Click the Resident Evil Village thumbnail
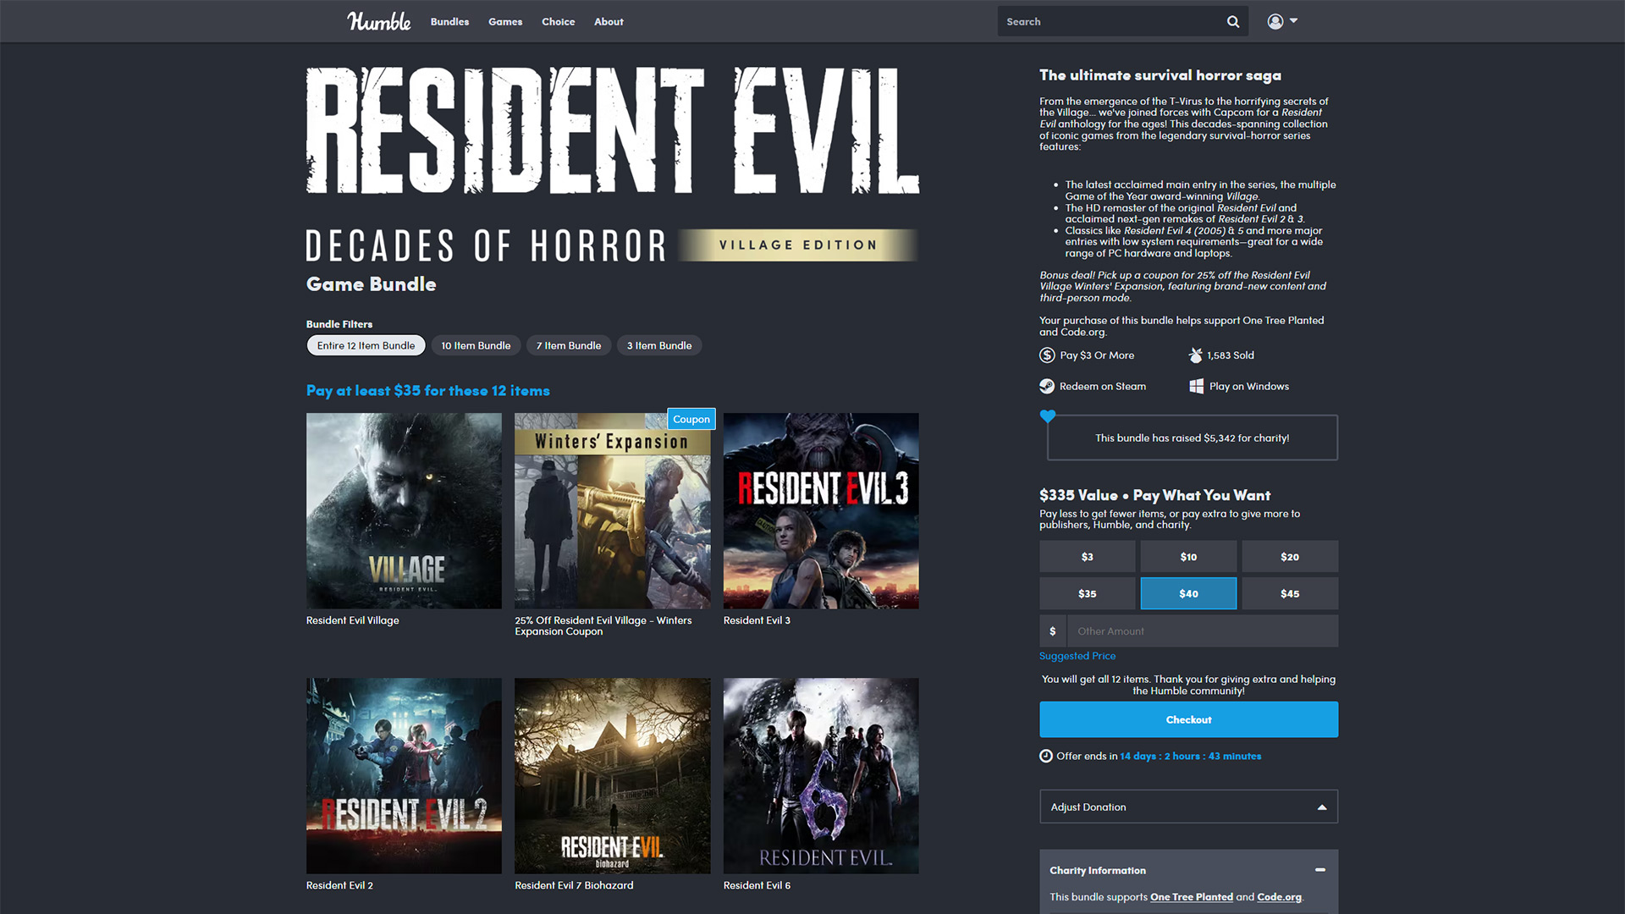1625x914 pixels. click(403, 510)
